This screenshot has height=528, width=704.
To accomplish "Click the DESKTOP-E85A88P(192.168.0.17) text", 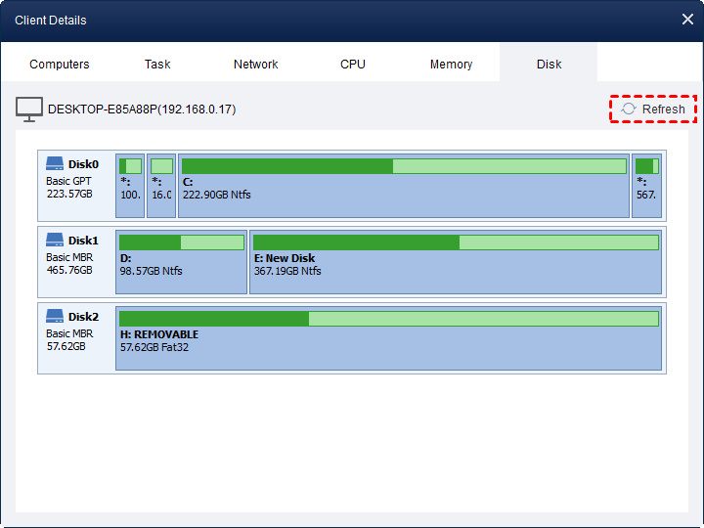I will [x=142, y=110].
